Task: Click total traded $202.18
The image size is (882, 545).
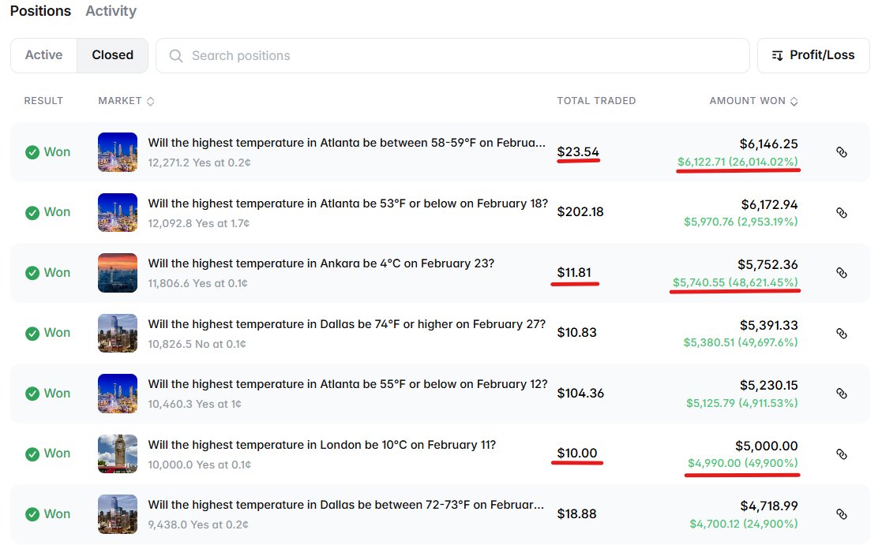Action: 580,212
